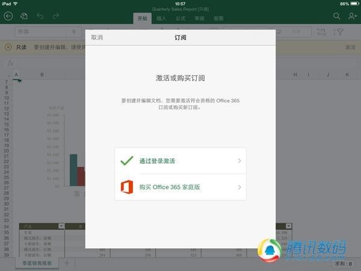Add a new sheet with plus button

tap(67, 263)
